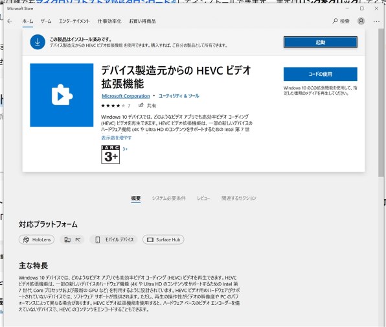Open the Microsoft Corporation publisher link
The height and width of the screenshot is (327, 386).
126,96
